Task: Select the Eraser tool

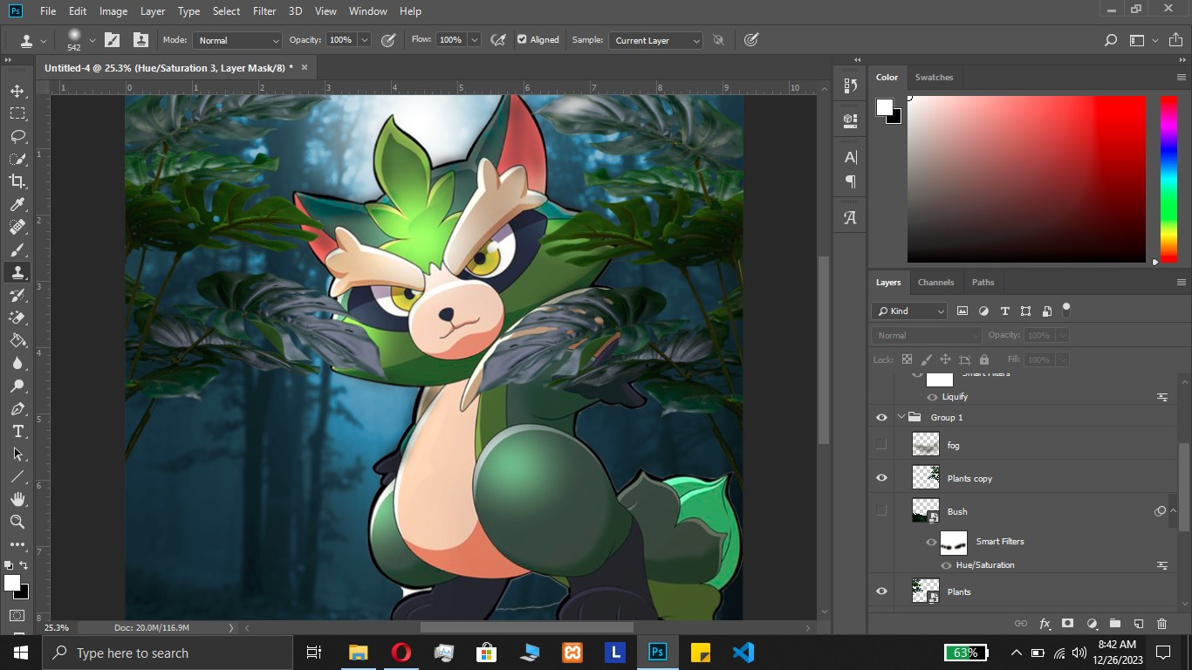Action: 17,318
